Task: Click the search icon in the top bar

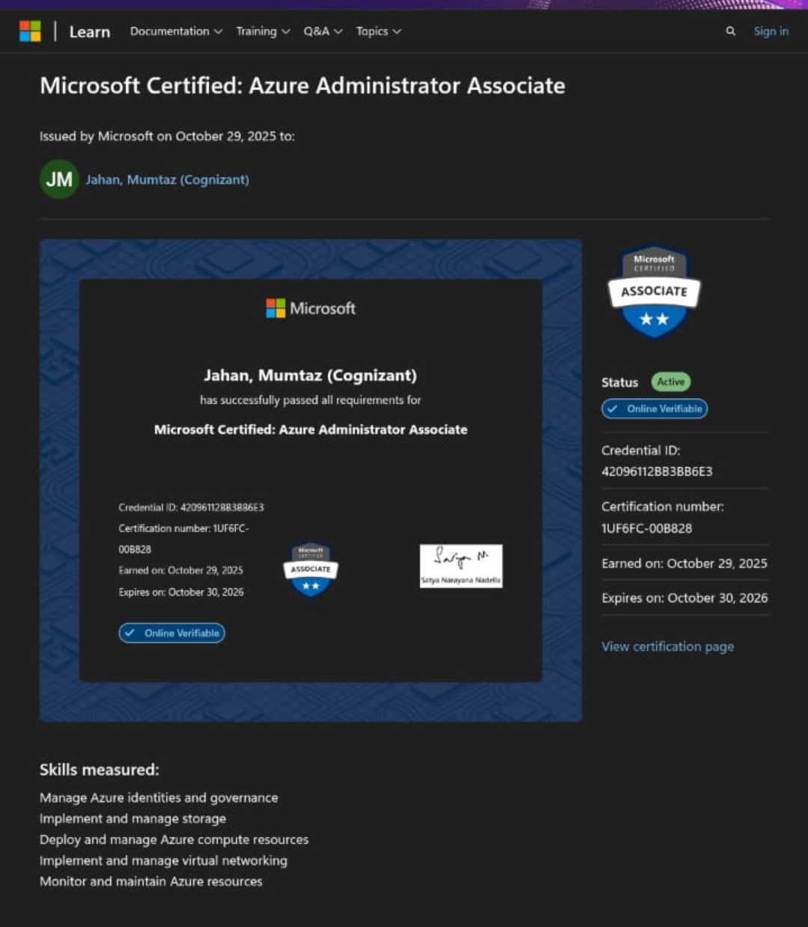Action: [x=732, y=31]
